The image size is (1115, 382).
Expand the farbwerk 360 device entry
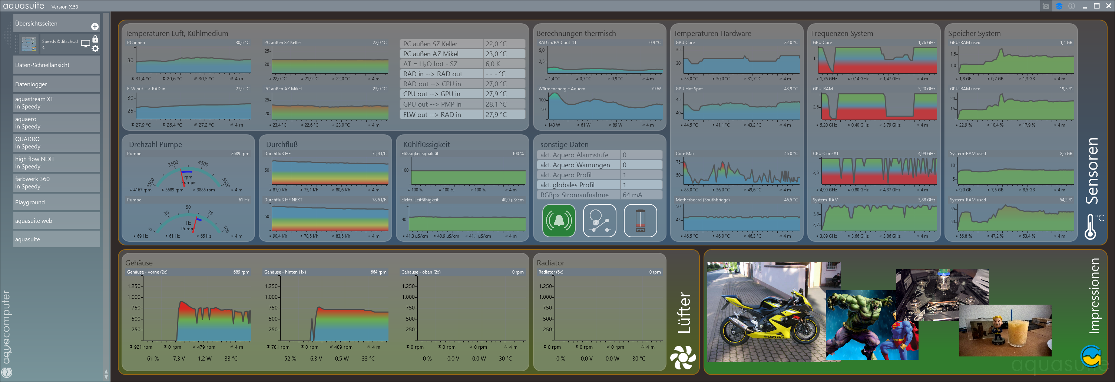(x=56, y=183)
